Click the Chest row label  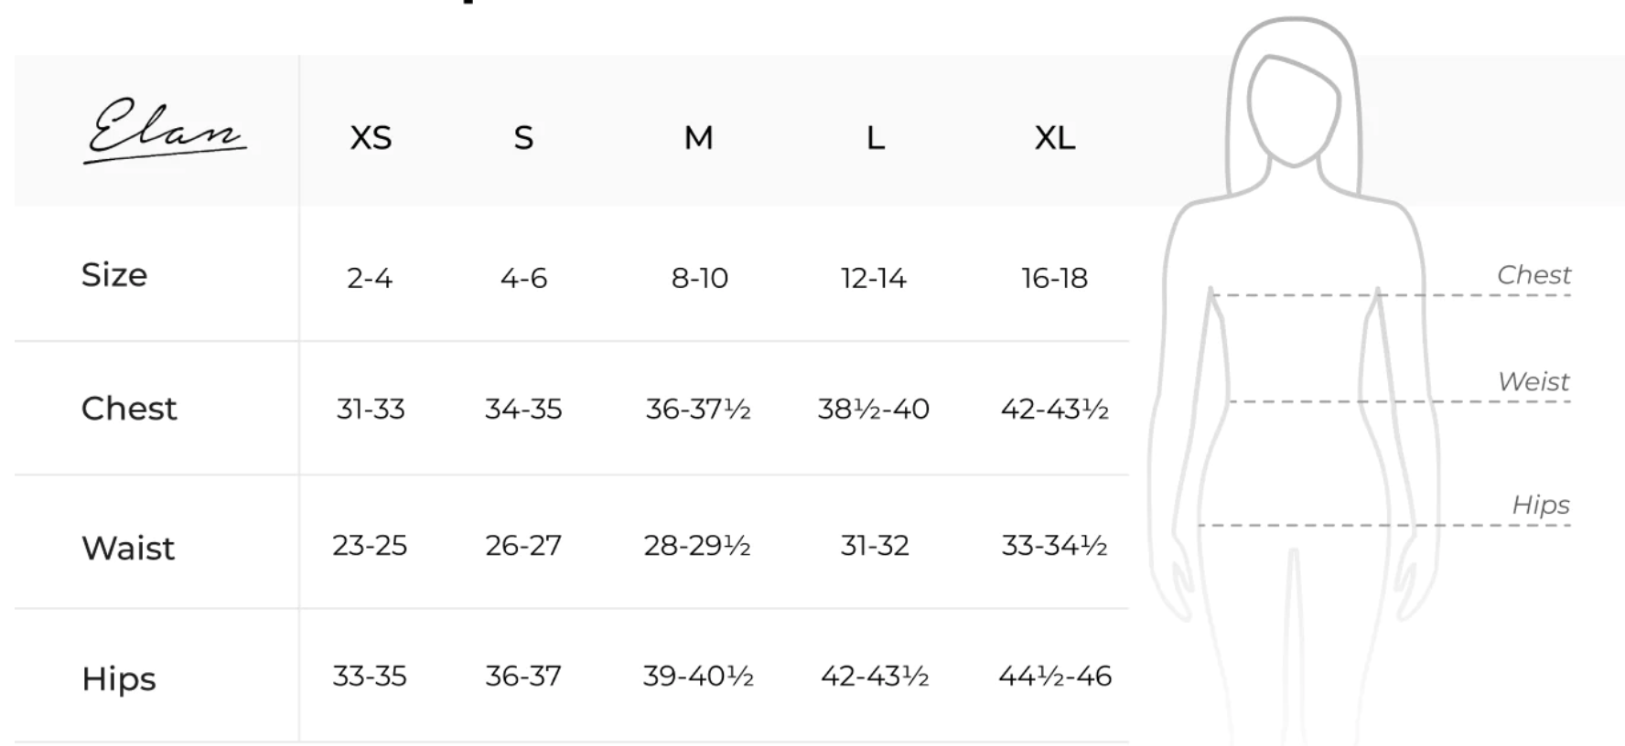129,409
